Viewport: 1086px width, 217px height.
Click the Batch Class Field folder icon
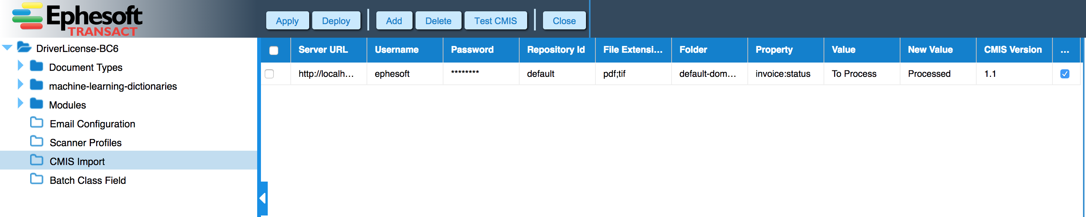[x=37, y=179]
